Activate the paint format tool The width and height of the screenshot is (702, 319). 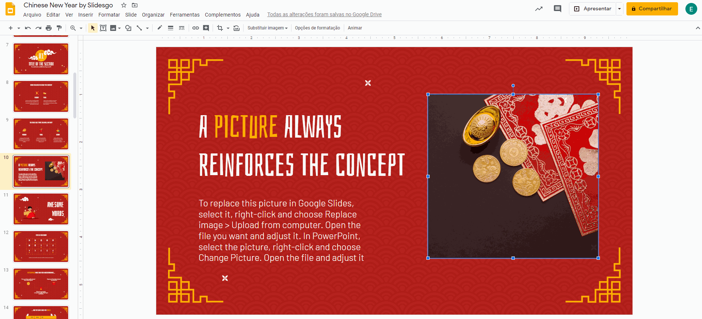[59, 28]
